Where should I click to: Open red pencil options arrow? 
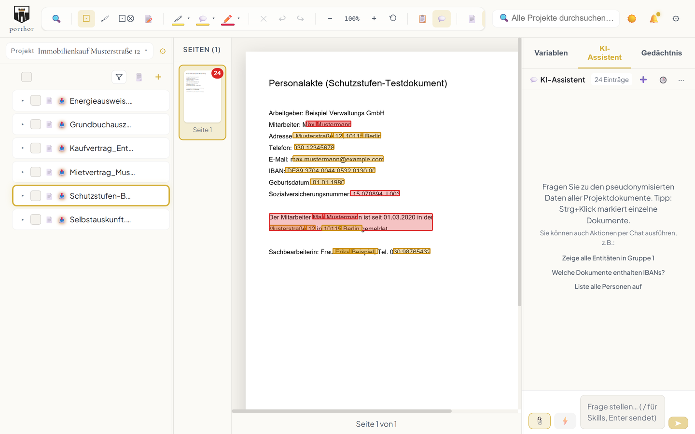(238, 19)
